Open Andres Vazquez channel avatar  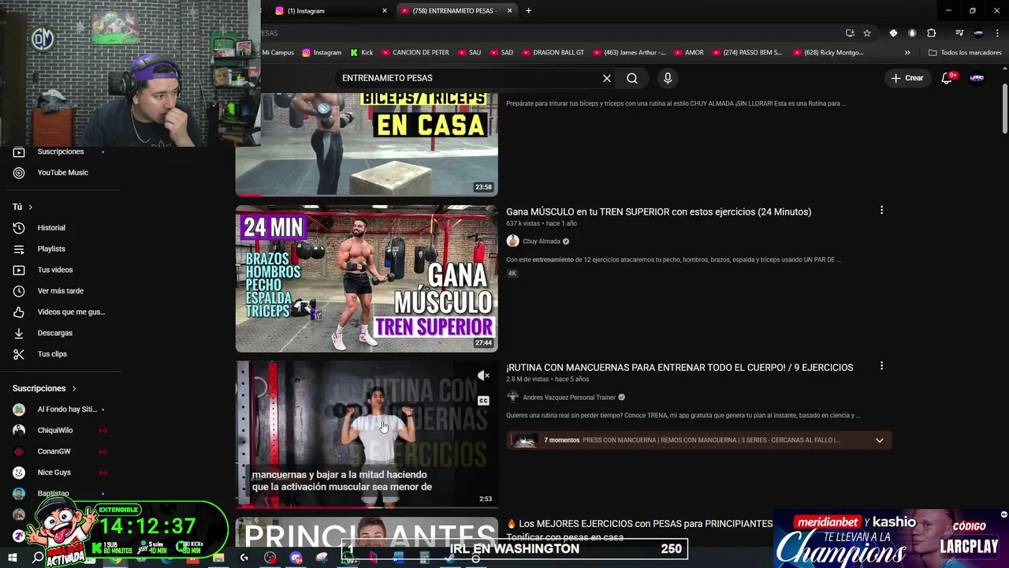(512, 397)
